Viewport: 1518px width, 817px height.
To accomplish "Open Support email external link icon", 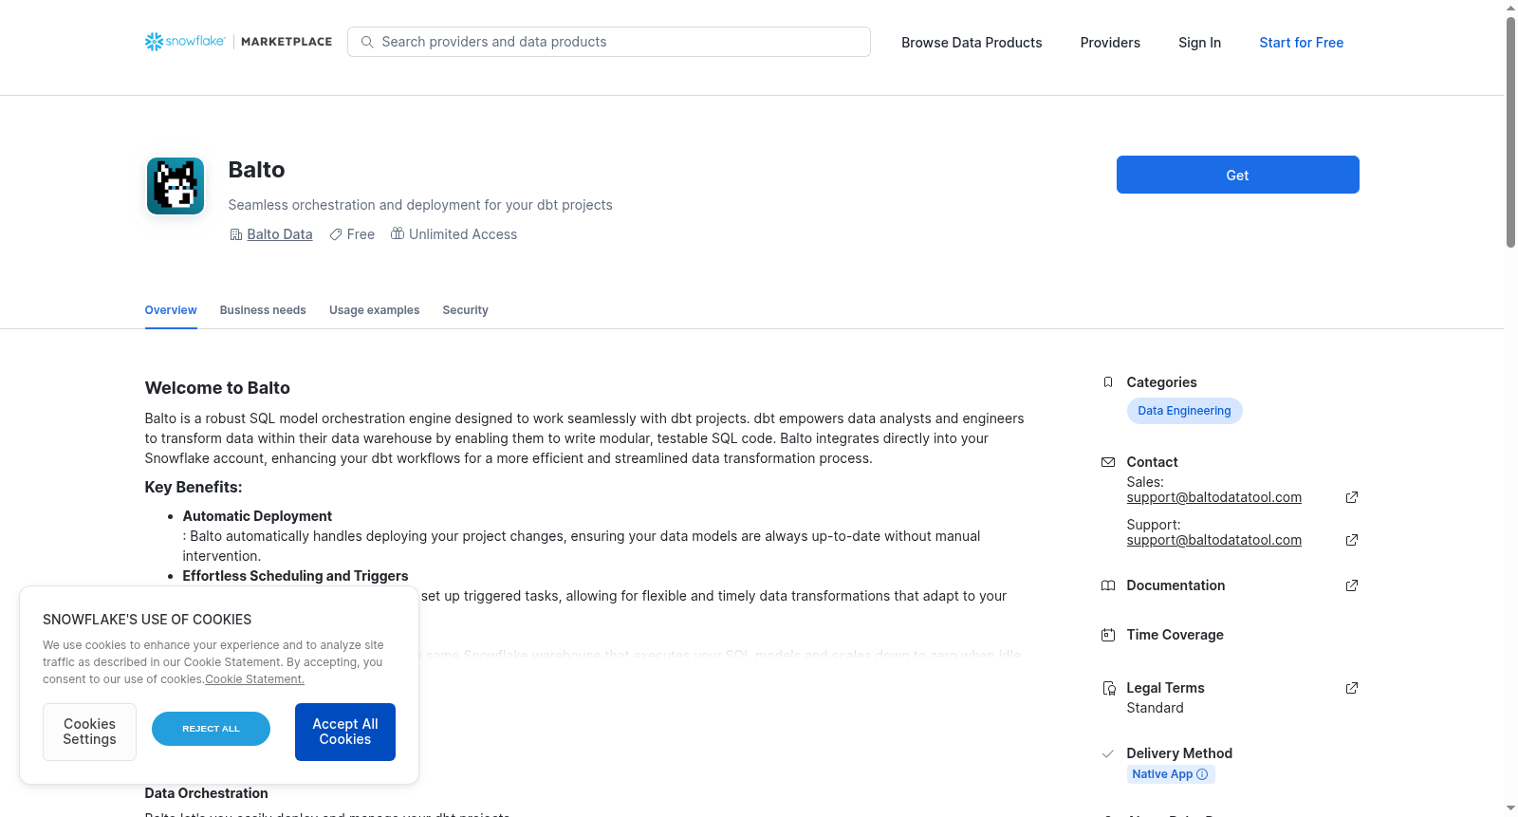I will pyautogui.click(x=1352, y=540).
